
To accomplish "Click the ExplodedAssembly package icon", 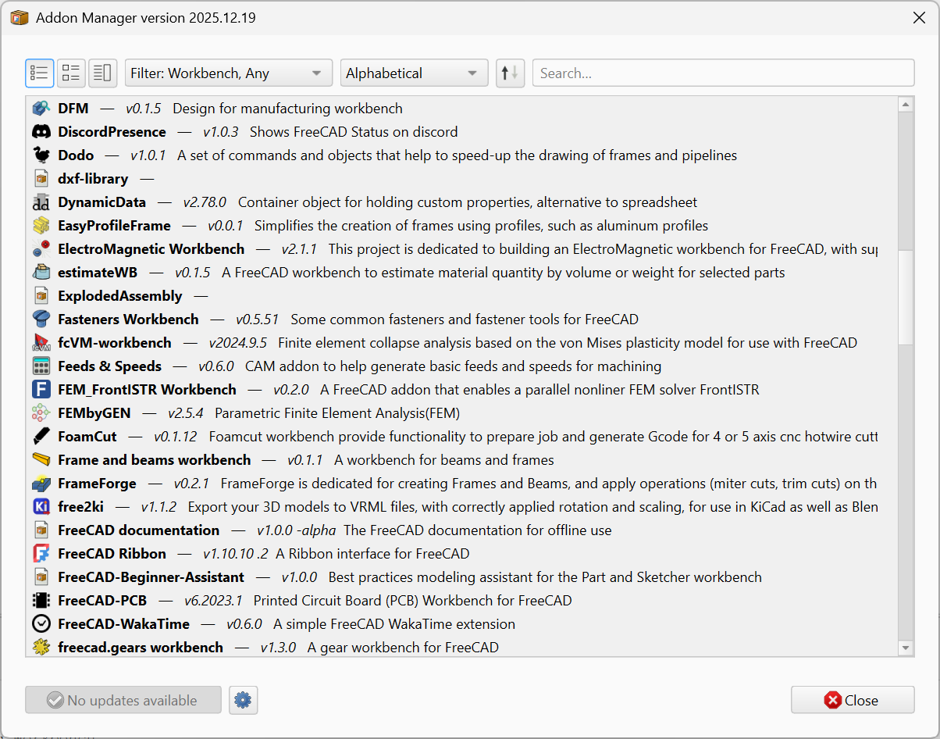I will [41, 296].
